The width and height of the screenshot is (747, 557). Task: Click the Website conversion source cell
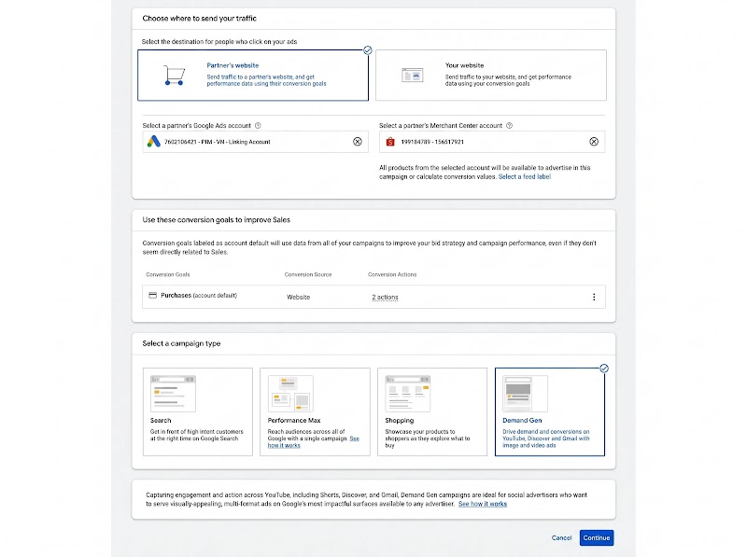click(x=298, y=297)
